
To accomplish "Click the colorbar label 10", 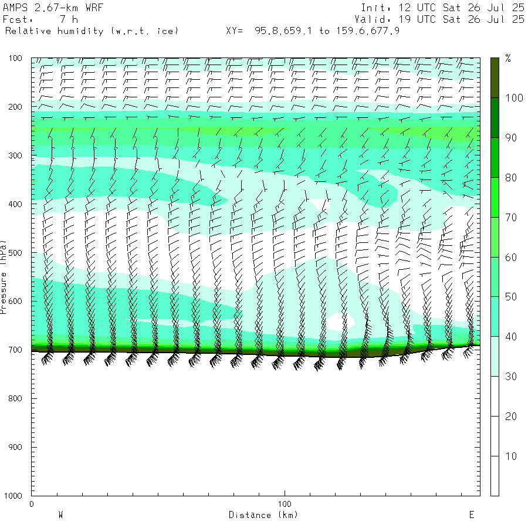I will (511, 456).
